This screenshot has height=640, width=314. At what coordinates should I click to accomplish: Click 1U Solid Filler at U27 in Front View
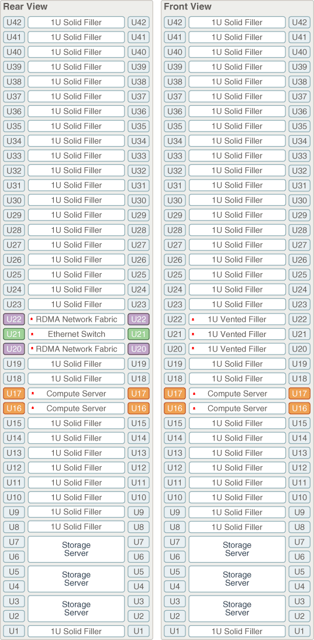[x=237, y=245]
